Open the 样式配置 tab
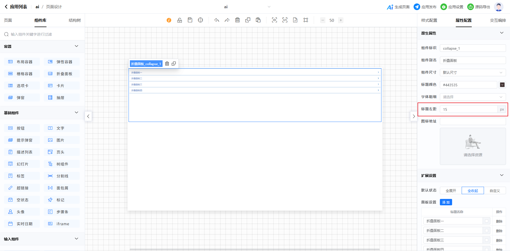The height and width of the screenshot is (251, 510). 429,20
